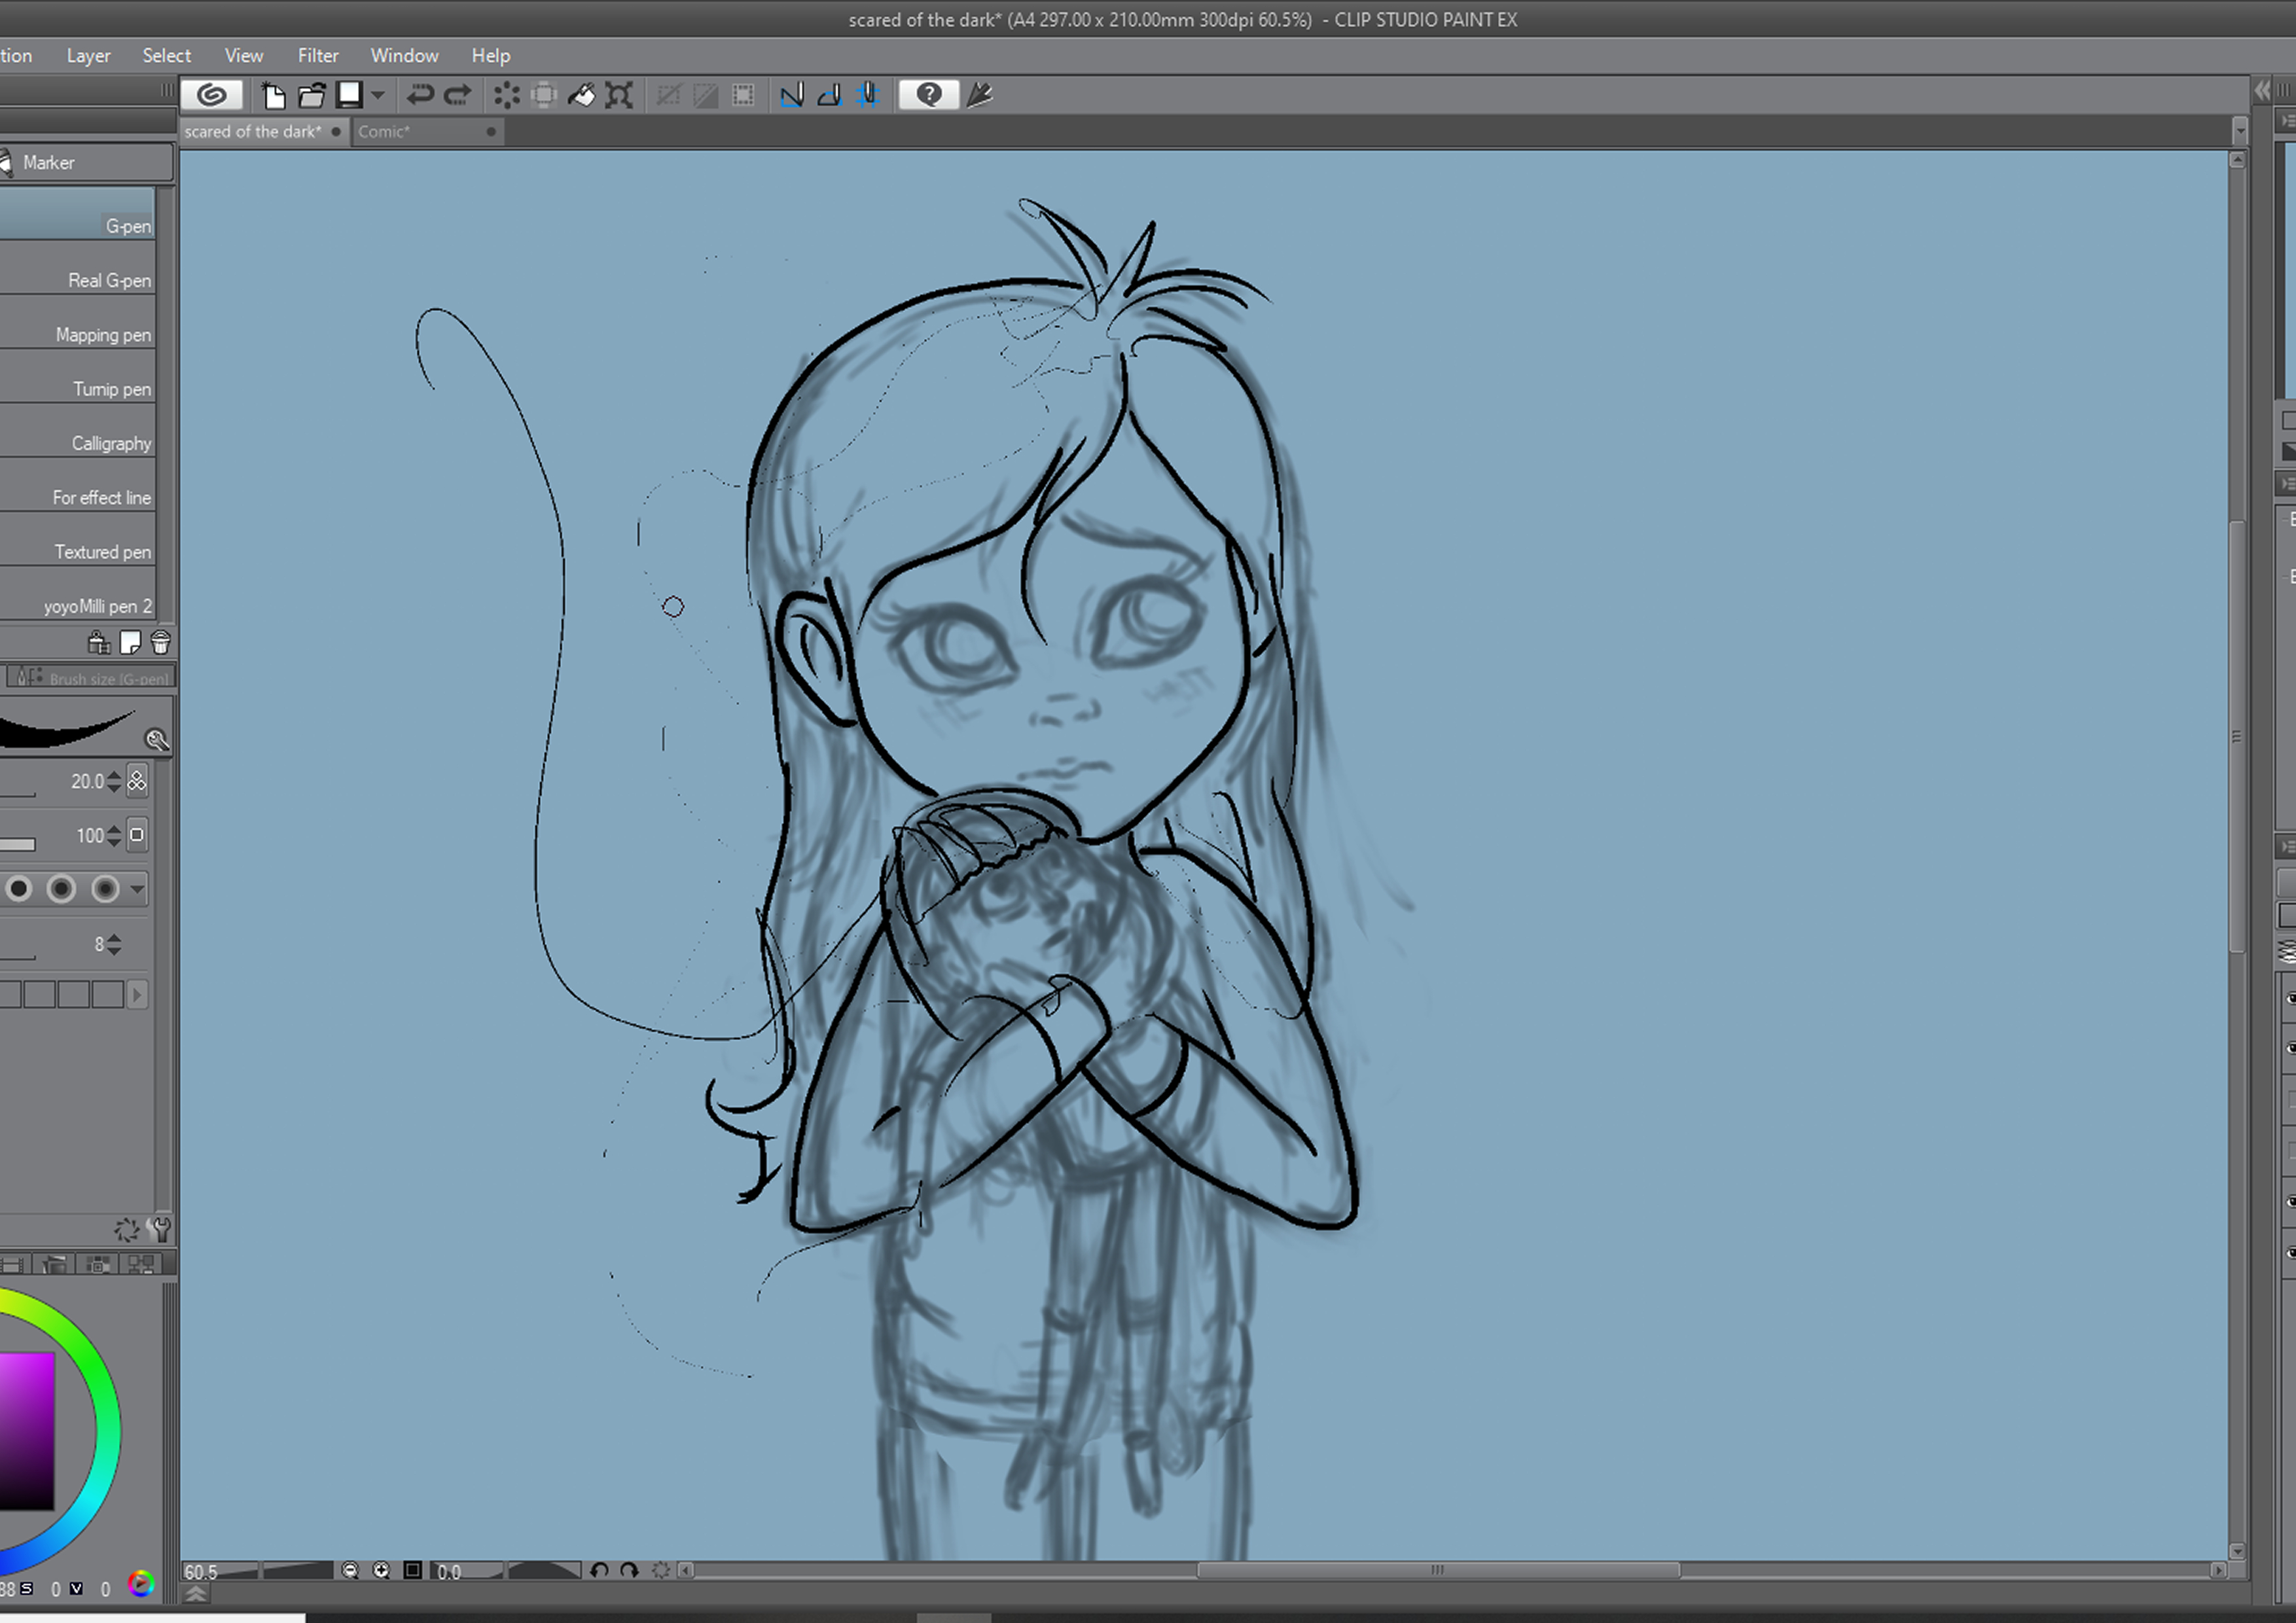This screenshot has width=2296, height=1623.
Task: Click the zoom out magnifier icon
Action: pyautogui.click(x=350, y=1570)
